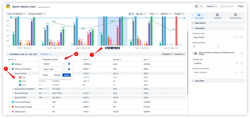Switch to percentage (%) display
Image resolution: width=250 pixels, height=118 pixels.
pos(133,14)
